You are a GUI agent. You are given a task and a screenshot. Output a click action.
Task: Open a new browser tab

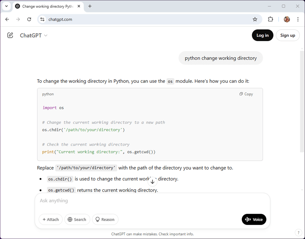click(x=90, y=6)
